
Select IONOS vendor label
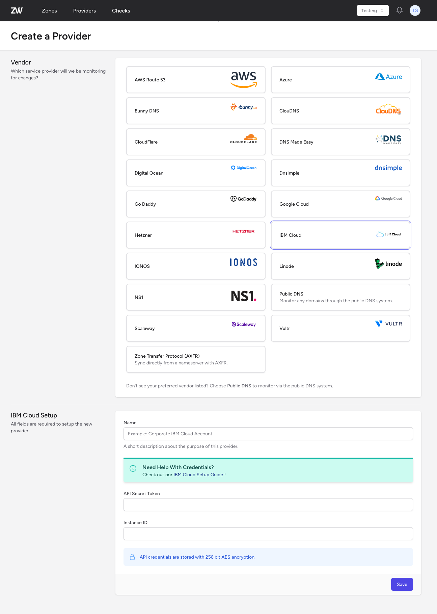142,266
